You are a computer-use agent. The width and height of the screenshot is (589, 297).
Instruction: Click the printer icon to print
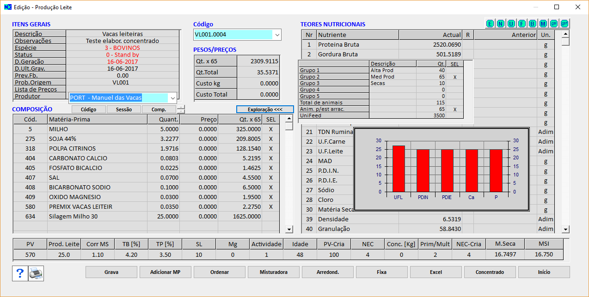36,273
